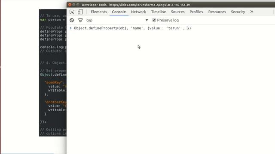Click '// Getting pr' comment in slide
The width and height of the screenshot is (275, 154).
[x=53, y=130]
